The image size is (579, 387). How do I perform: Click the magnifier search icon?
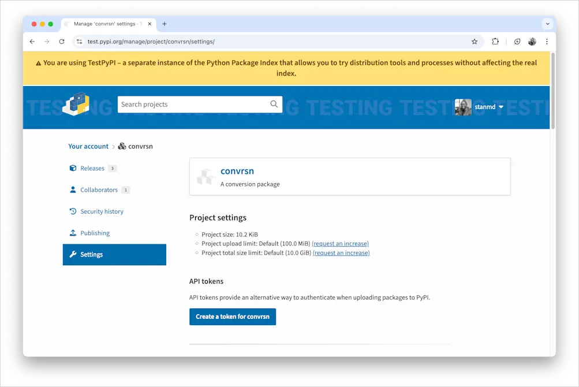(274, 104)
